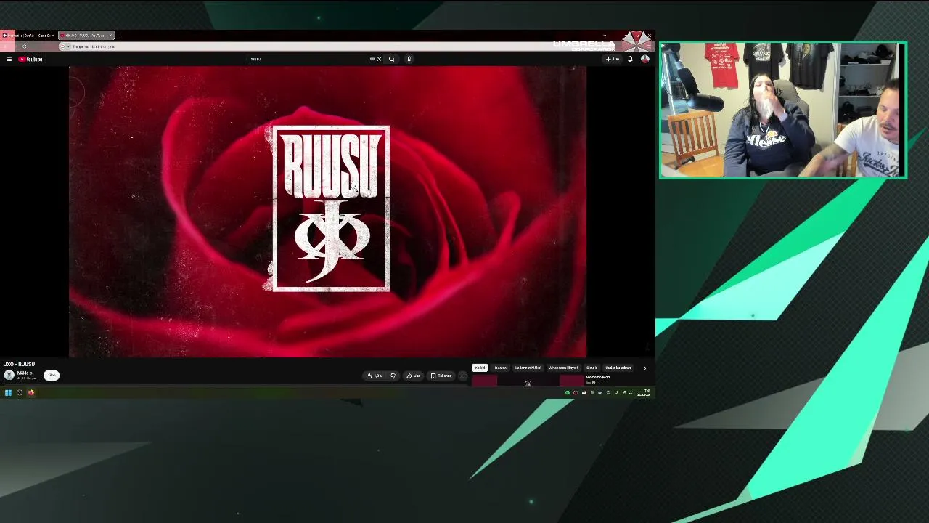
Task: Clear the search field with the X
Action: point(379,59)
